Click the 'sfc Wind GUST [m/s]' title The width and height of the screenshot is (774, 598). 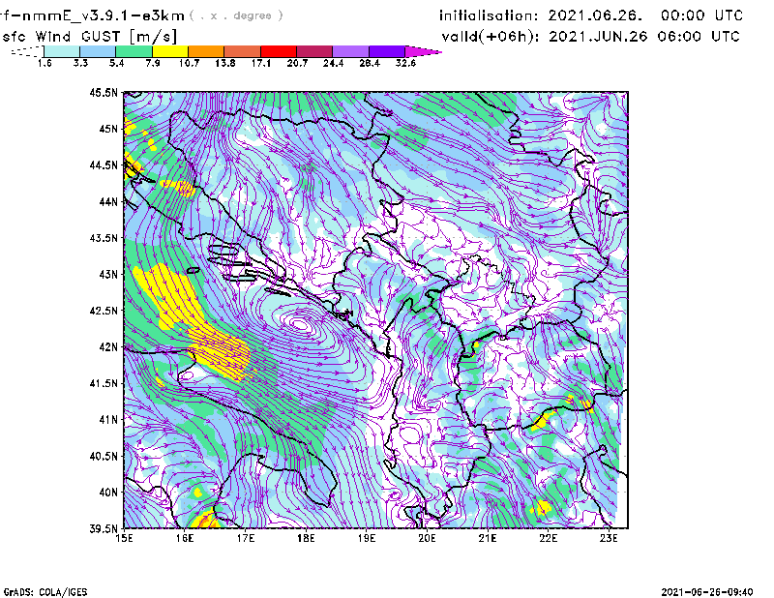89,37
